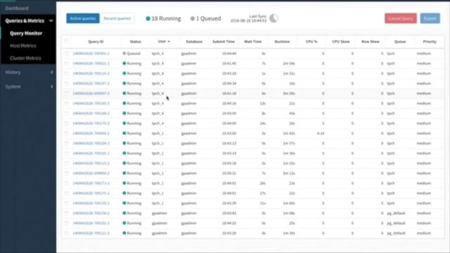This screenshot has height=253, width=450.
Task: Switch to Active queries tab
Action: 83,18
